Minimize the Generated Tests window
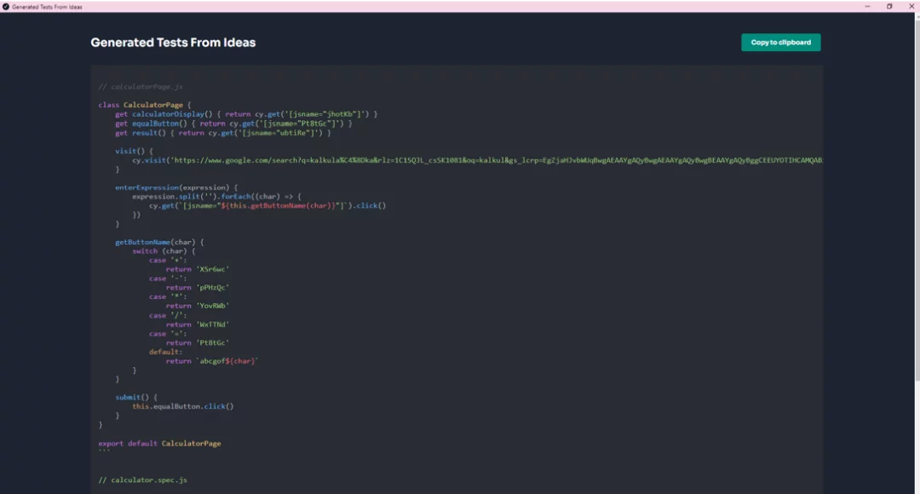This screenshot has height=494, width=920. (x=867, y=6)
